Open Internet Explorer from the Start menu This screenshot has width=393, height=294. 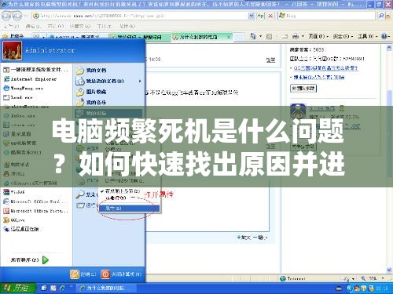pos(30,79)
